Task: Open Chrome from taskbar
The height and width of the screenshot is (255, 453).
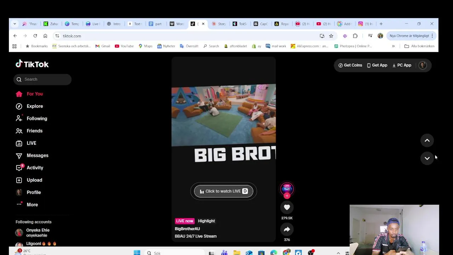Action: 286,253
